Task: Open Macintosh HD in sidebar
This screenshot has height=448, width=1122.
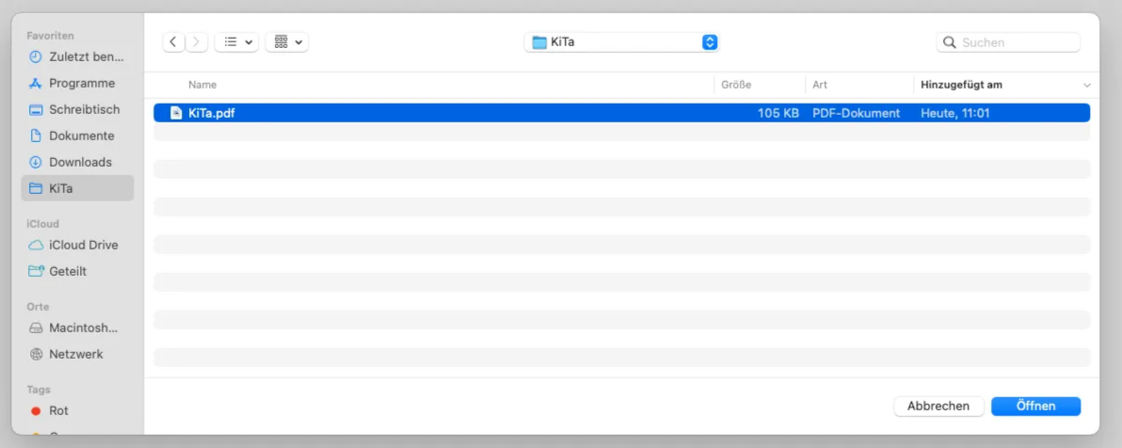Action: 77,328
